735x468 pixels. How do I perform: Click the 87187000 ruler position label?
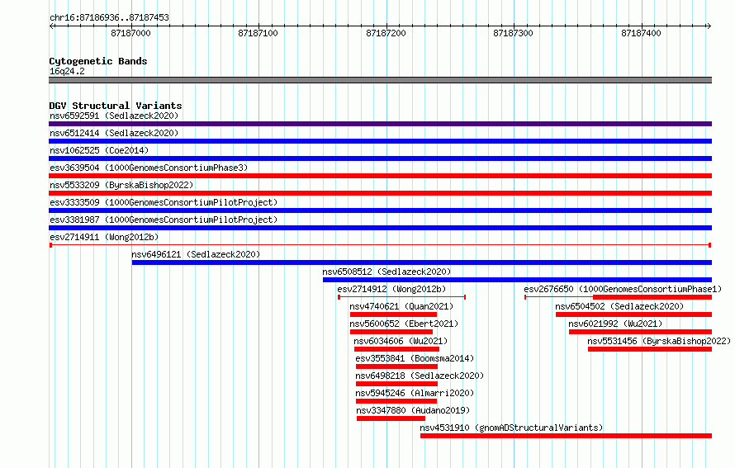pos(130,33)
